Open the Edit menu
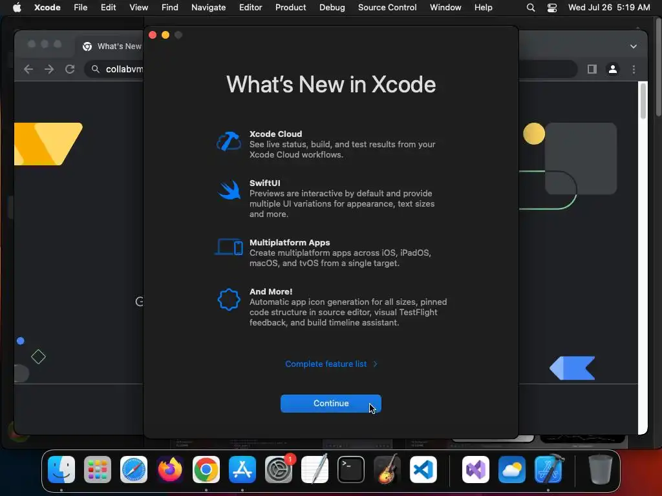This screenshot has width=662, height=496. coord(108,8)
